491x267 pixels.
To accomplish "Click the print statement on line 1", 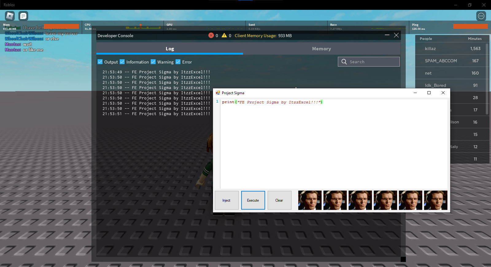I will pos(272,102).
